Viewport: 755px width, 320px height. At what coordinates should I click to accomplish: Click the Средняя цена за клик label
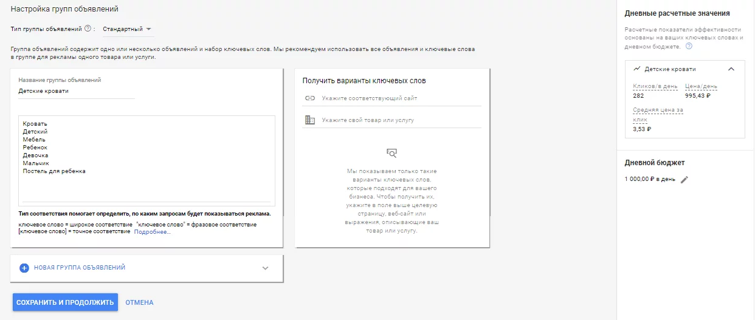[658, 115]
